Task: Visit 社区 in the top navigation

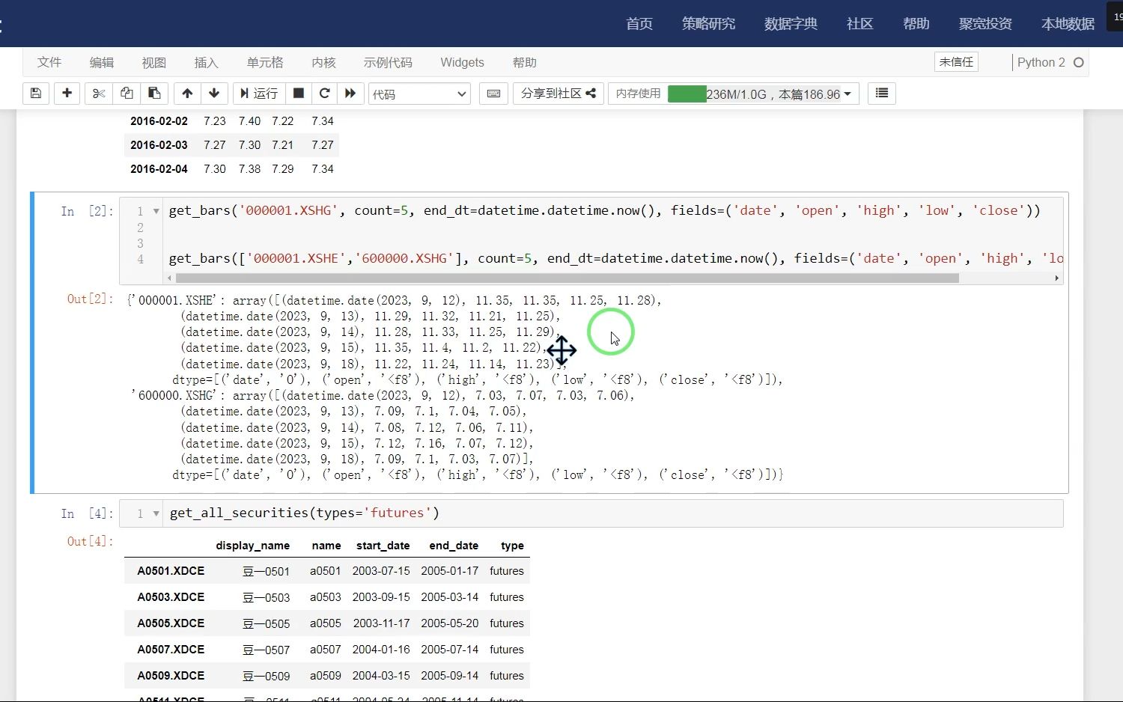Action: 859,24
